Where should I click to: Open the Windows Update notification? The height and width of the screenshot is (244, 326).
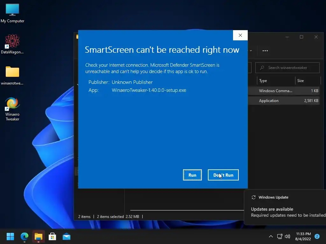click(x=285, y=207)
